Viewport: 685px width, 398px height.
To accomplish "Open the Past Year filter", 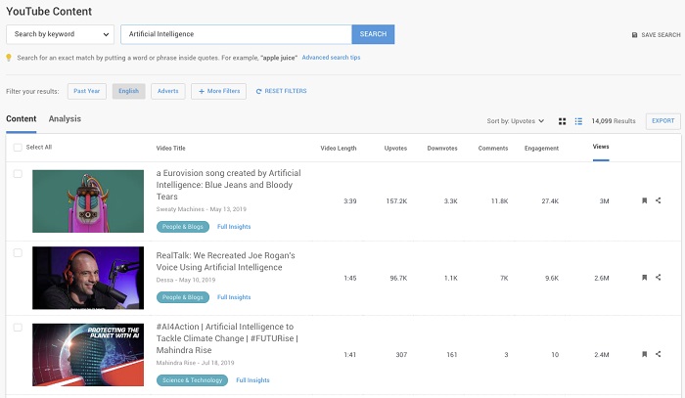I will (x=87, y=91).
